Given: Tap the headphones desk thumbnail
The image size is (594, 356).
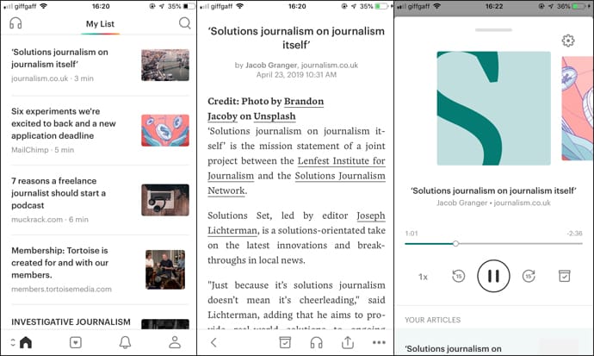Looking at the screenshot, I should click(165, 200).
